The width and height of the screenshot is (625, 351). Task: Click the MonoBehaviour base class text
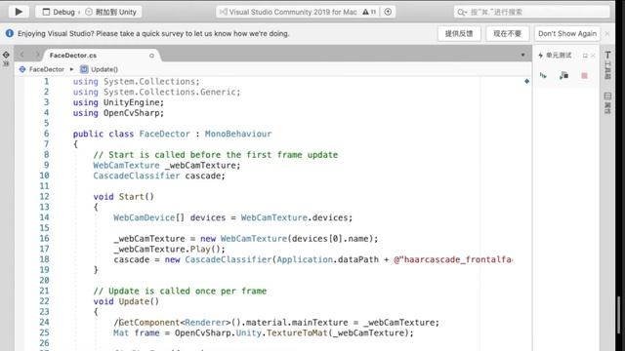click(x=238, y=134)
